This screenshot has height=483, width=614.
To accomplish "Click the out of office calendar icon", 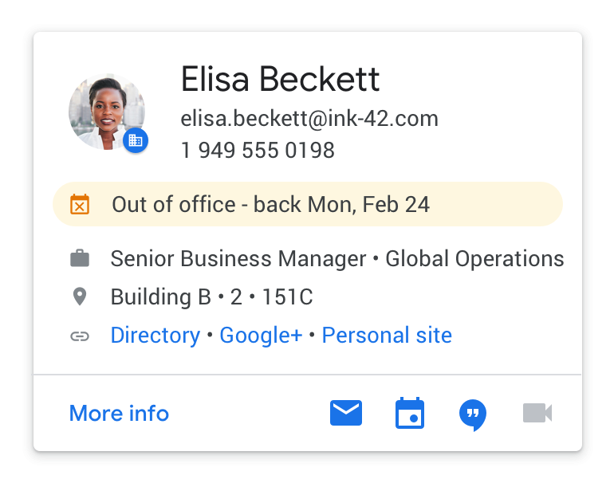I will tap(80, 205).
